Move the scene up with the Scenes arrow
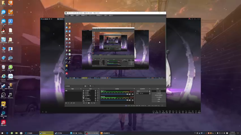This screenshot has height=135, width=241. (71, 103)
